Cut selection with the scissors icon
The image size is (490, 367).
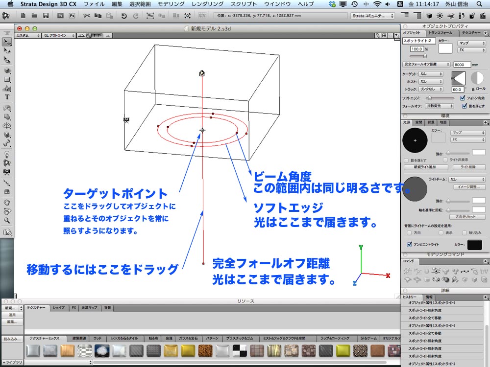pyautogui.click(x=87, y=16)
